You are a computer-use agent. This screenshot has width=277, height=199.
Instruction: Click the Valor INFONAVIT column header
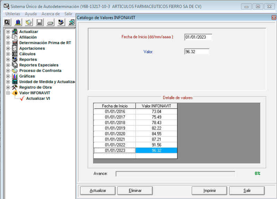click(x=157, y=106)
